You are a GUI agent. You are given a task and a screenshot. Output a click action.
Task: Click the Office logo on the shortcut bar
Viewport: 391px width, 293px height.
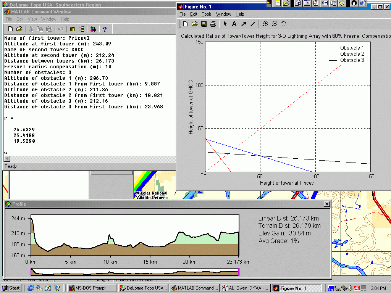[269, 3]
